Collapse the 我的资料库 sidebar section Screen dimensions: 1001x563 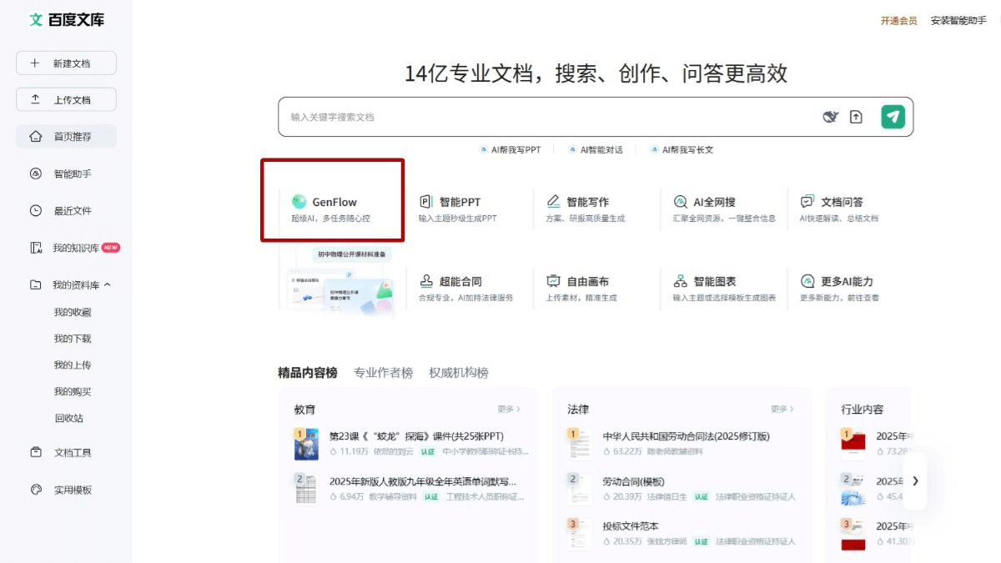pyautogui.click(x=107, y=284)
